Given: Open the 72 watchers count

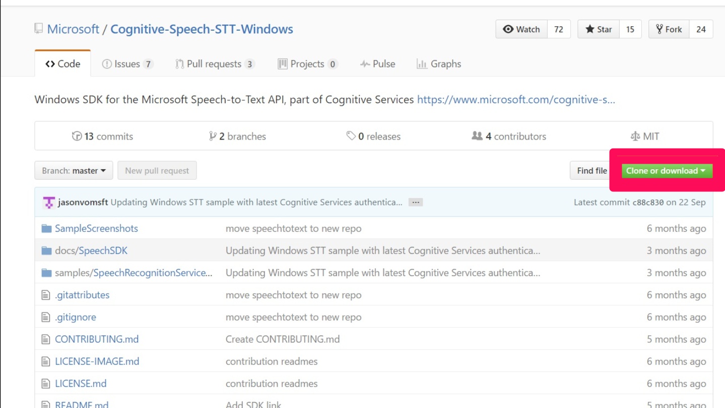Looking at the screenshot, I should point(559,29).
